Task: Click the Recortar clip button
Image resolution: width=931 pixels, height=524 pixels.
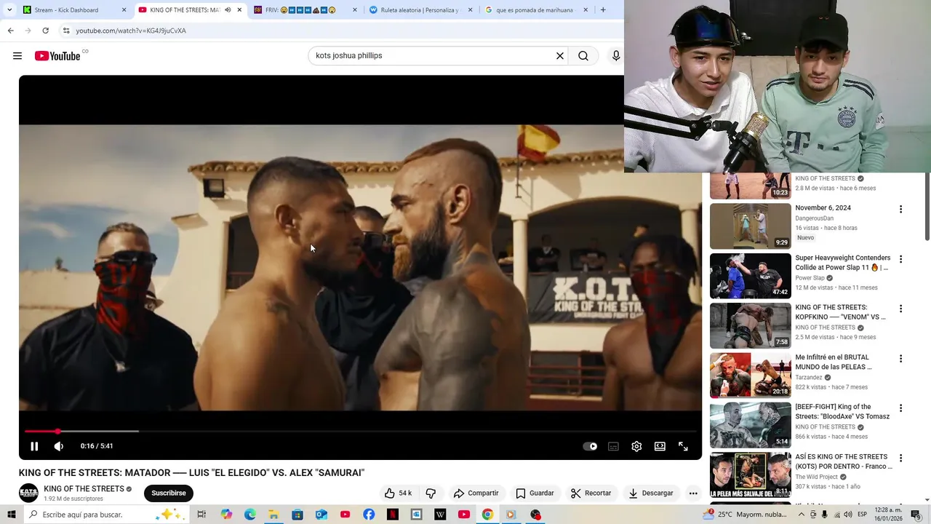Action: [591, 493]
